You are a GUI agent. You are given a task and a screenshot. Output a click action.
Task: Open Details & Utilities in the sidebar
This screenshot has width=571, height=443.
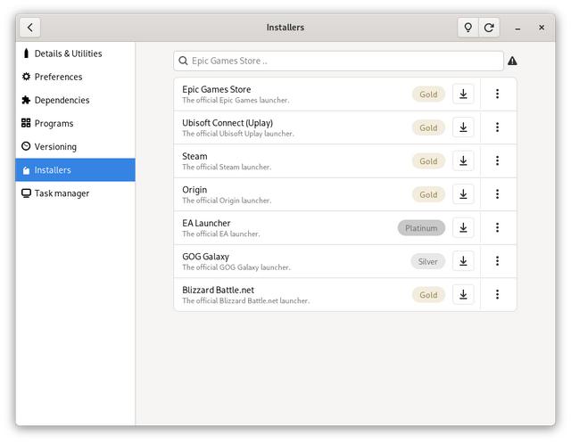[x=75, y=53]
